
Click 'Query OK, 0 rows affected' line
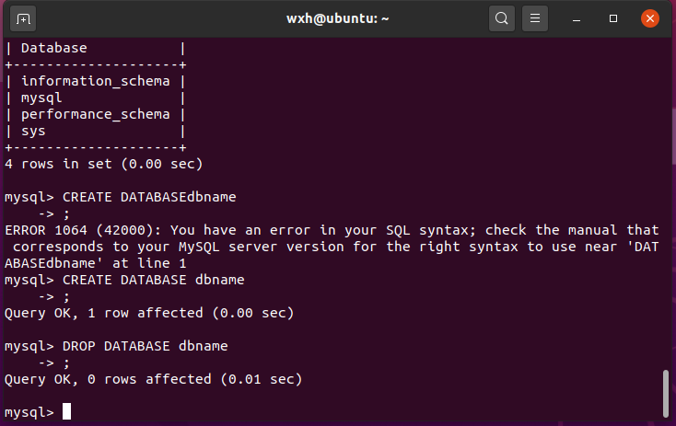click(x=153, y=379)
